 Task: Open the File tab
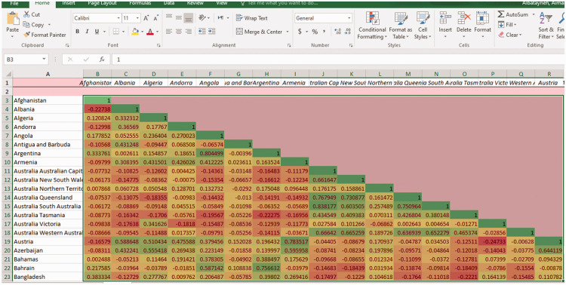coord(14,3)
